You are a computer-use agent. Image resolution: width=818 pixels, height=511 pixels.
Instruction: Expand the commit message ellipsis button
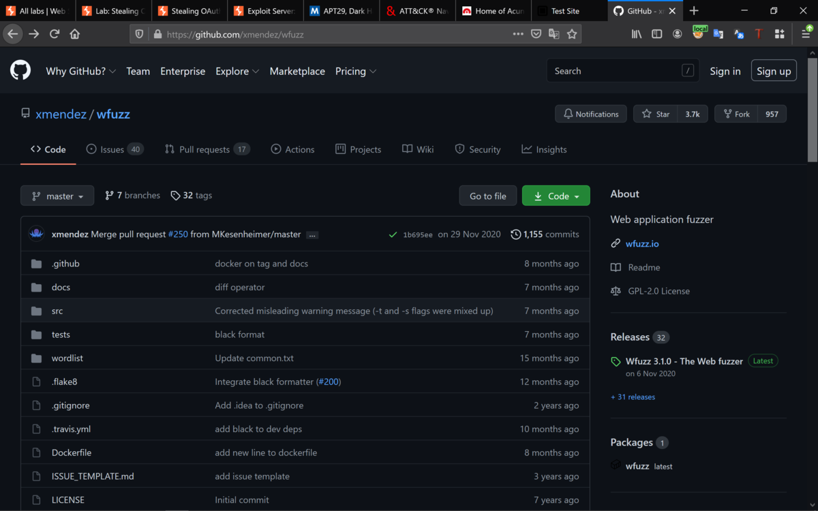[x=312, y=234]
